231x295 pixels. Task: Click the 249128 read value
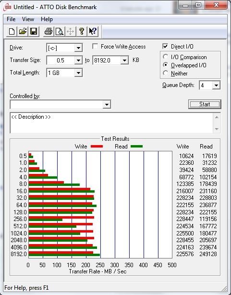tap(208, 254)
